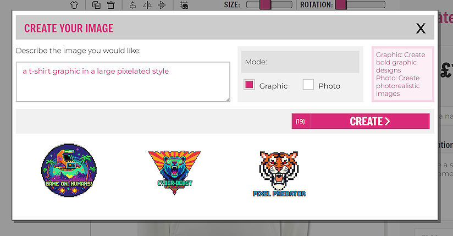Click inside the image description text box
Screen dimensions: 453x236
(x=123, y=81)
